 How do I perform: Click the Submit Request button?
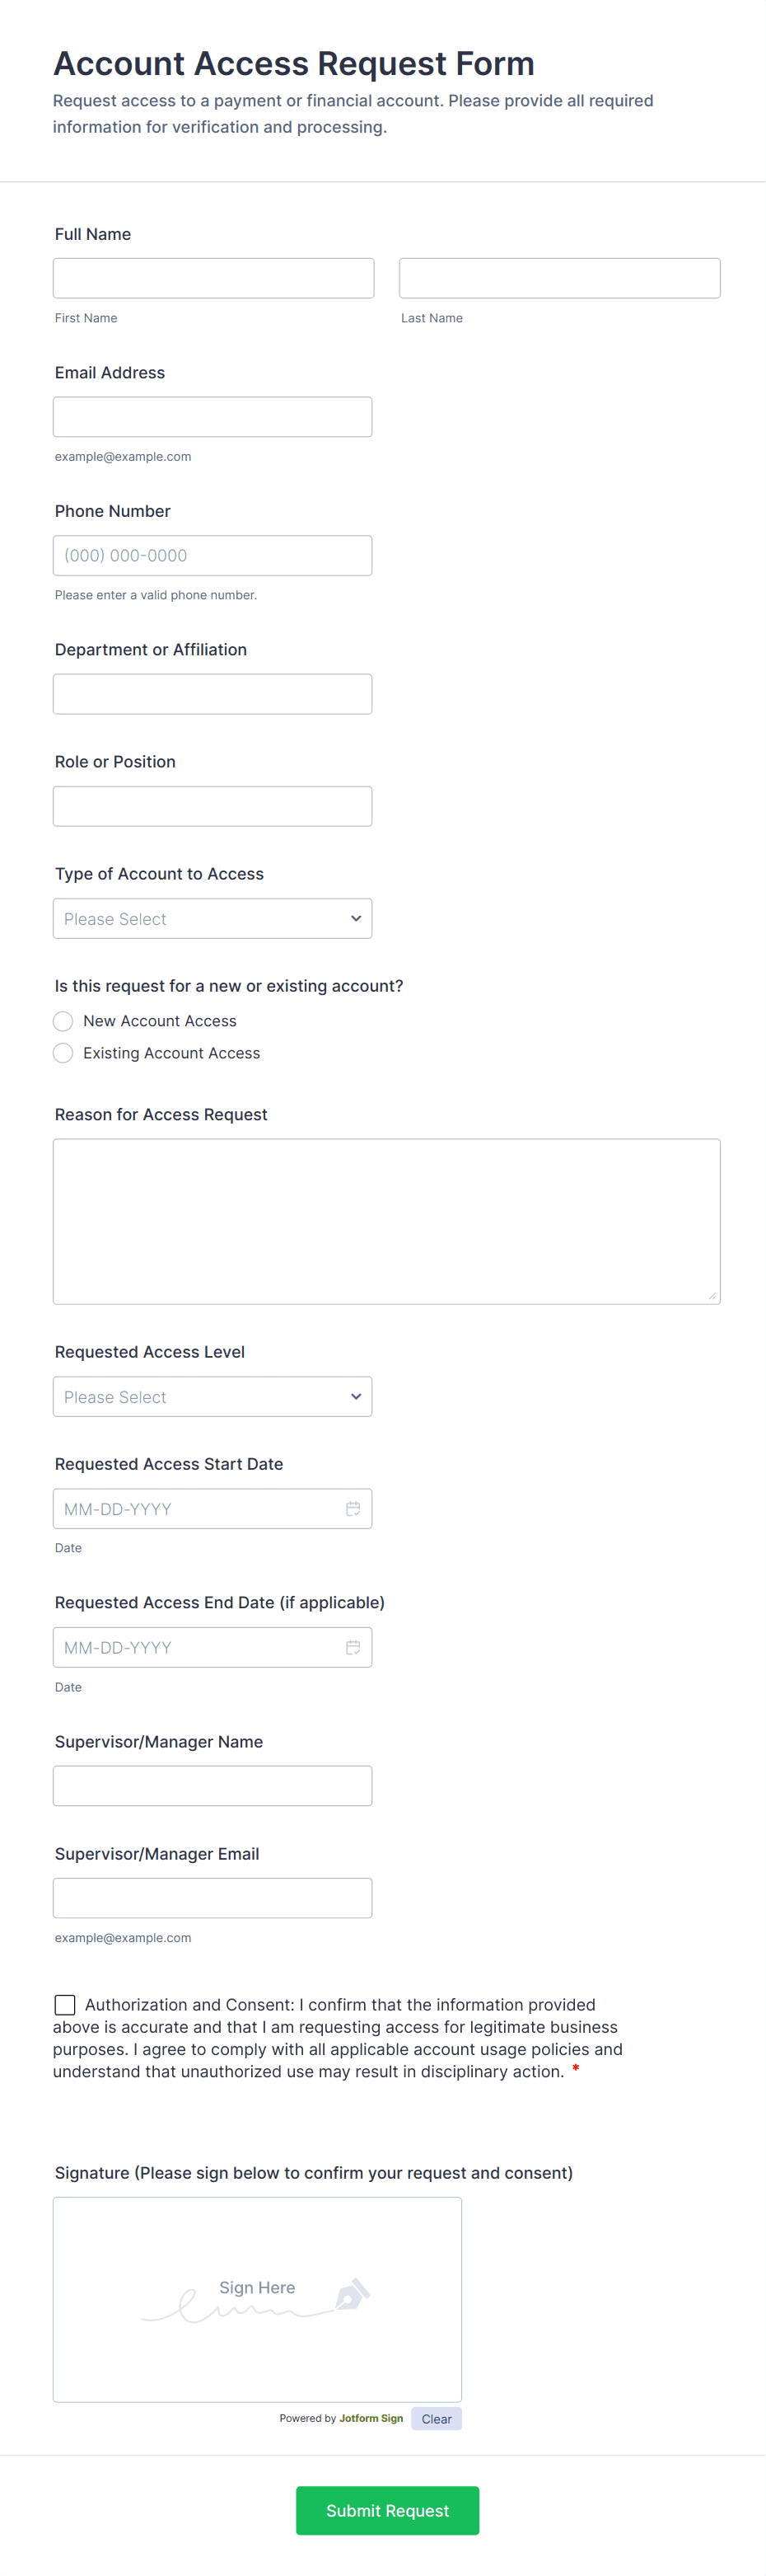click(x=386, y=2510)
